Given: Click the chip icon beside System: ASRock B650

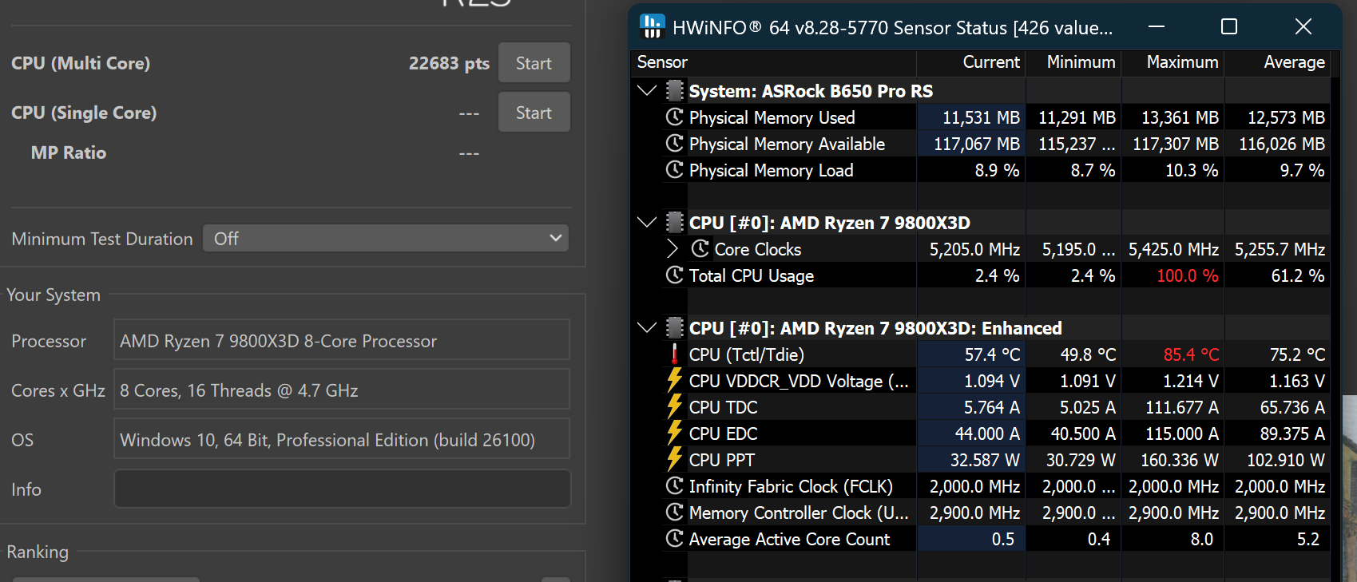Looking at the screenshot, I should (x=675, y=90).
